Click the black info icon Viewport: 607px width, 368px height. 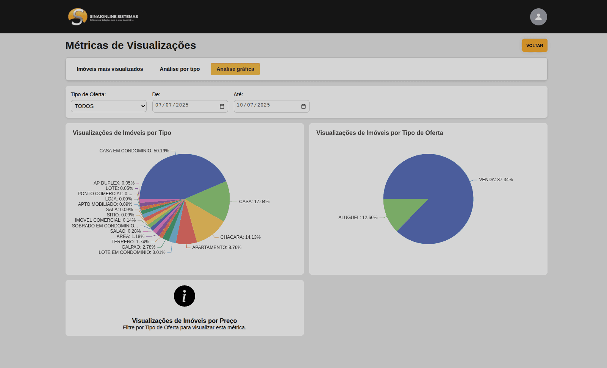[x=185, y=296]
